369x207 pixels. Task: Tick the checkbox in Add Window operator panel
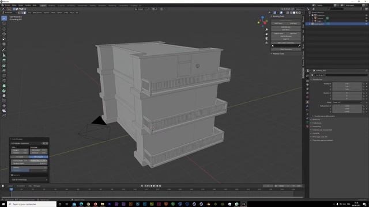tap(12, 175)
